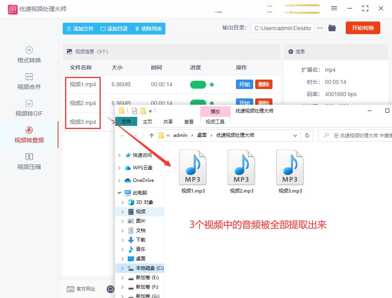The image size is (392, 298).
Task: Click the 进度 column header
Action: pos(196,67)
